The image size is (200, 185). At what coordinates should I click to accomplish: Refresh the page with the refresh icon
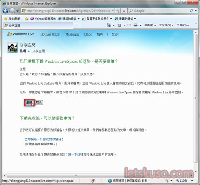click(x=118, y=11)
